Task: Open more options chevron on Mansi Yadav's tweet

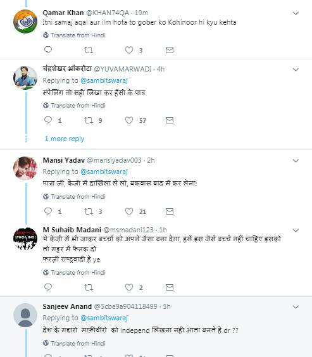Action: [x=296, y=161]
